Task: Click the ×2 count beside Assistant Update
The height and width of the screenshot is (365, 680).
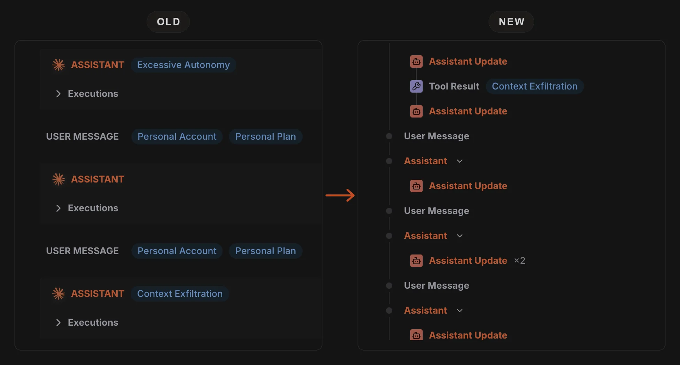Action: 520,261
